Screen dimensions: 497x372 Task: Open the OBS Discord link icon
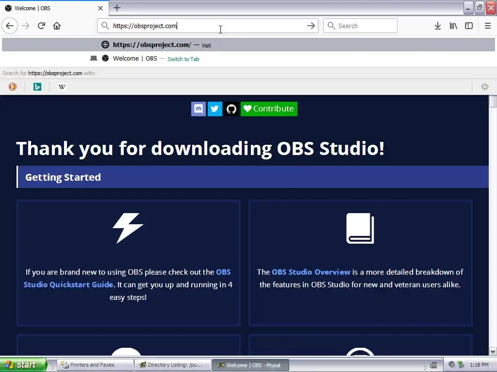point(199,109)
